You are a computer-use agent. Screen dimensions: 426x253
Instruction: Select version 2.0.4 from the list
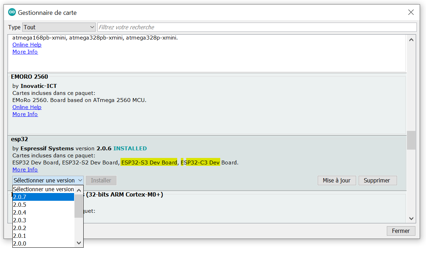(x=43, y=212)
